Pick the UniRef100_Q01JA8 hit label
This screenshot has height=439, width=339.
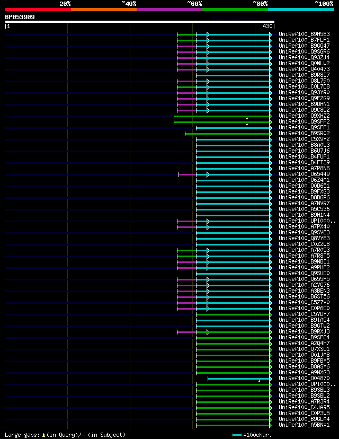click(x=305, y=355)
